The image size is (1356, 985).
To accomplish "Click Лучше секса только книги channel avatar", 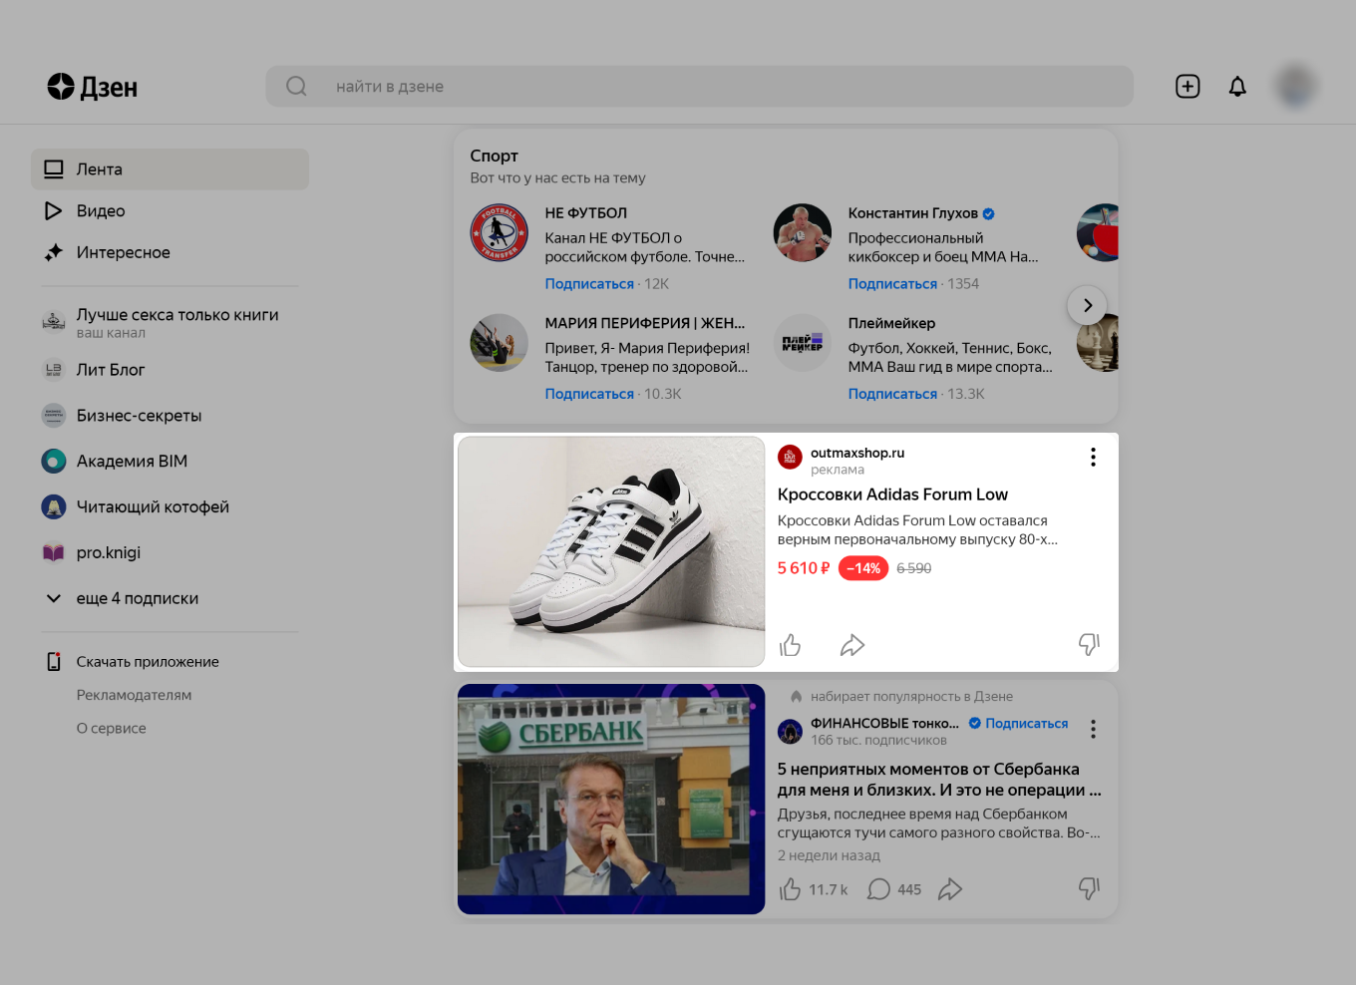I will click(54, 322).
